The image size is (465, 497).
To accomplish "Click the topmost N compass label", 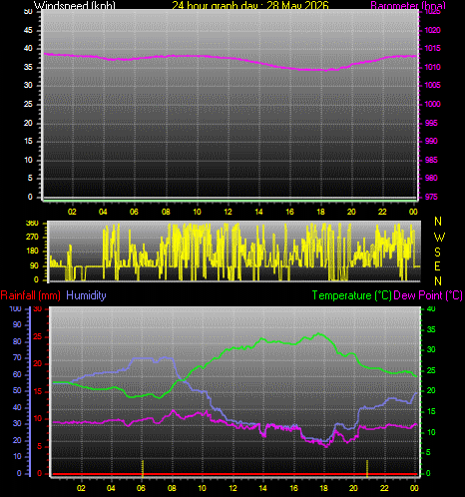I will [438, 222].
